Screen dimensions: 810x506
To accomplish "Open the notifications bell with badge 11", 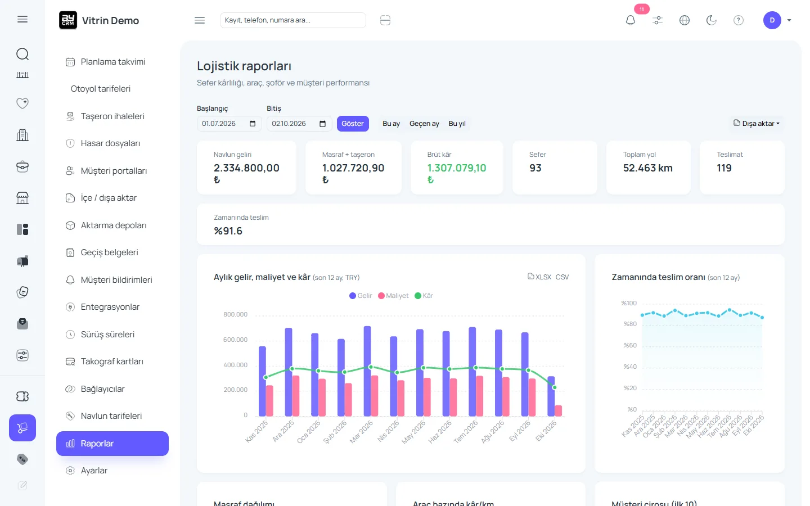I will 631,20.
